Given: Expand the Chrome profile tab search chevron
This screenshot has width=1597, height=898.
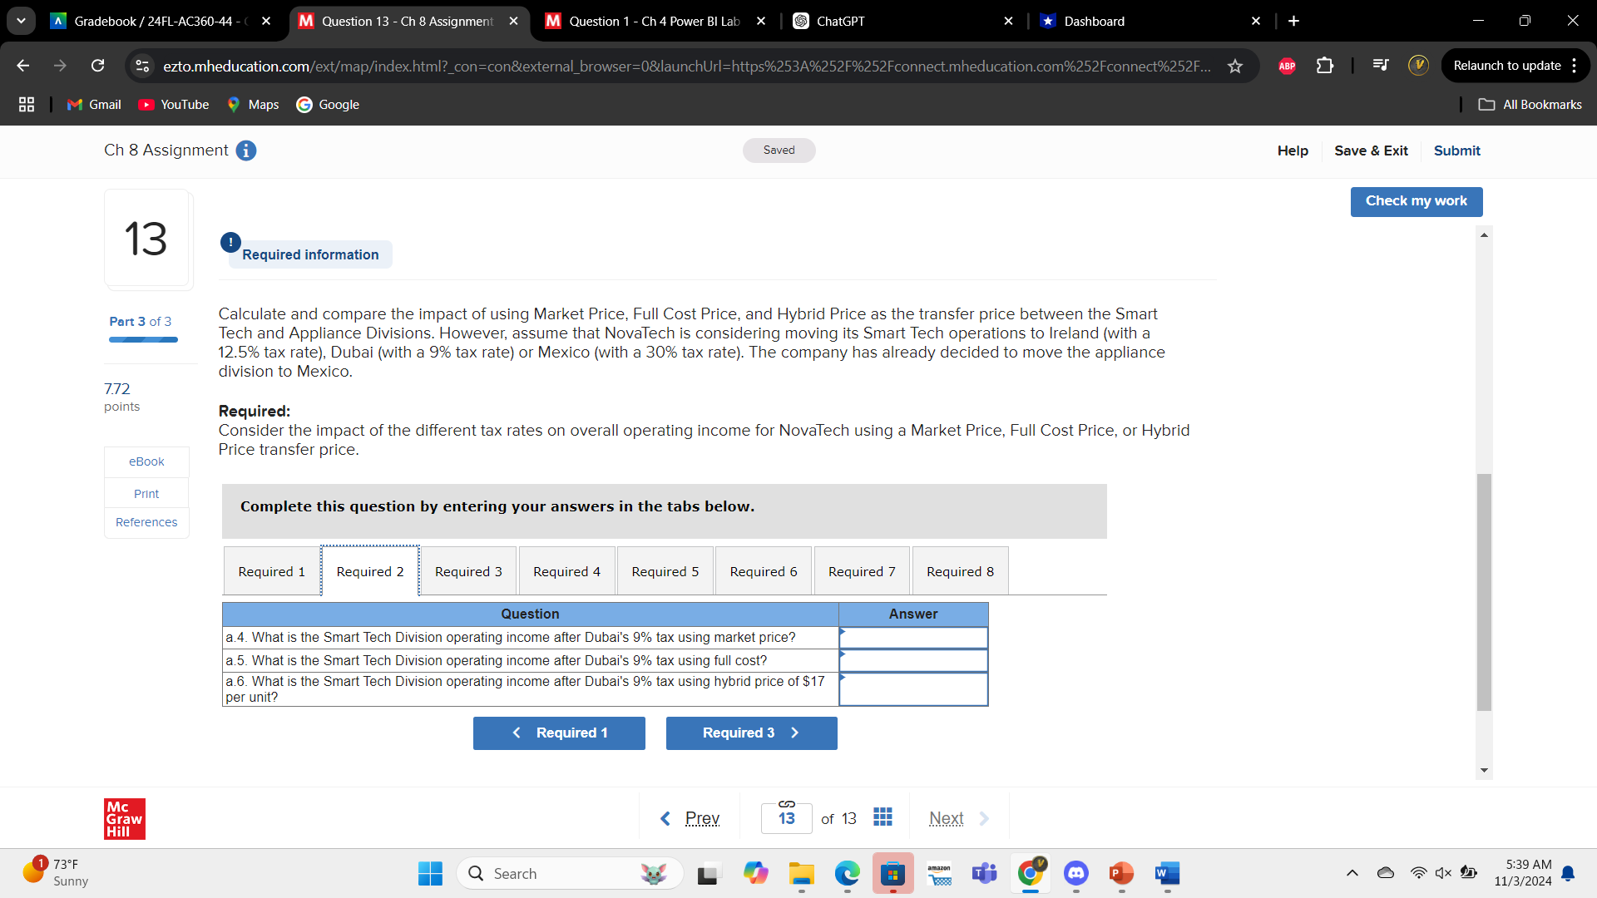Looking at the screenshot, I should [x=21, y=21].
